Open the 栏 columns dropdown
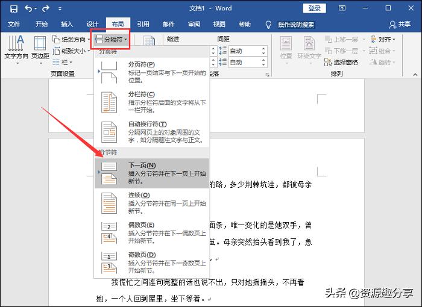This screenshot has height=307, width=422. (x=63, y=63)
